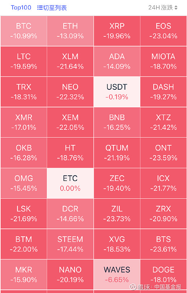Tap the STEEM -17.44% tile
This screenshot has width=187, height=293.
(70, 244)
